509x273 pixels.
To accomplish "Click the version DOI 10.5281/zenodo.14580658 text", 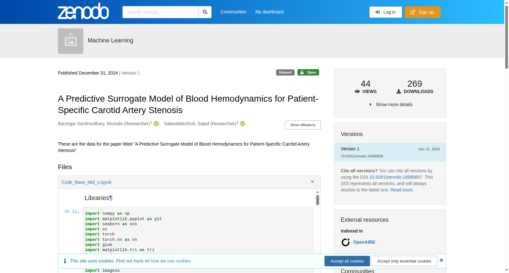I will click(x=362, y=156).
